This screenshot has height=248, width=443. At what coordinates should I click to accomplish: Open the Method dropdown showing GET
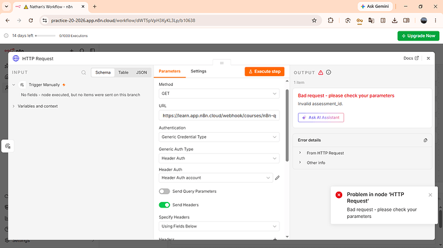219,94
